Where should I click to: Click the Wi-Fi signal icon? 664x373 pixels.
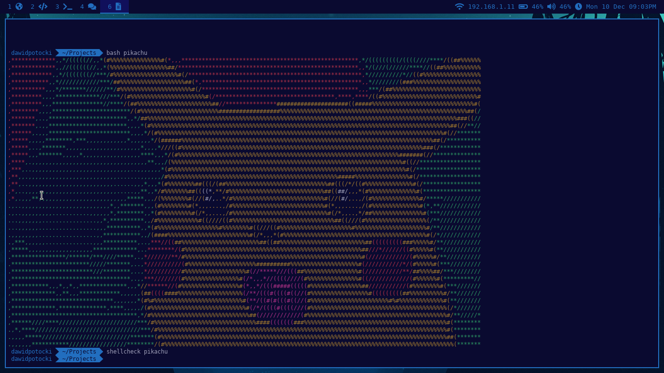click(x=459, y=7)
